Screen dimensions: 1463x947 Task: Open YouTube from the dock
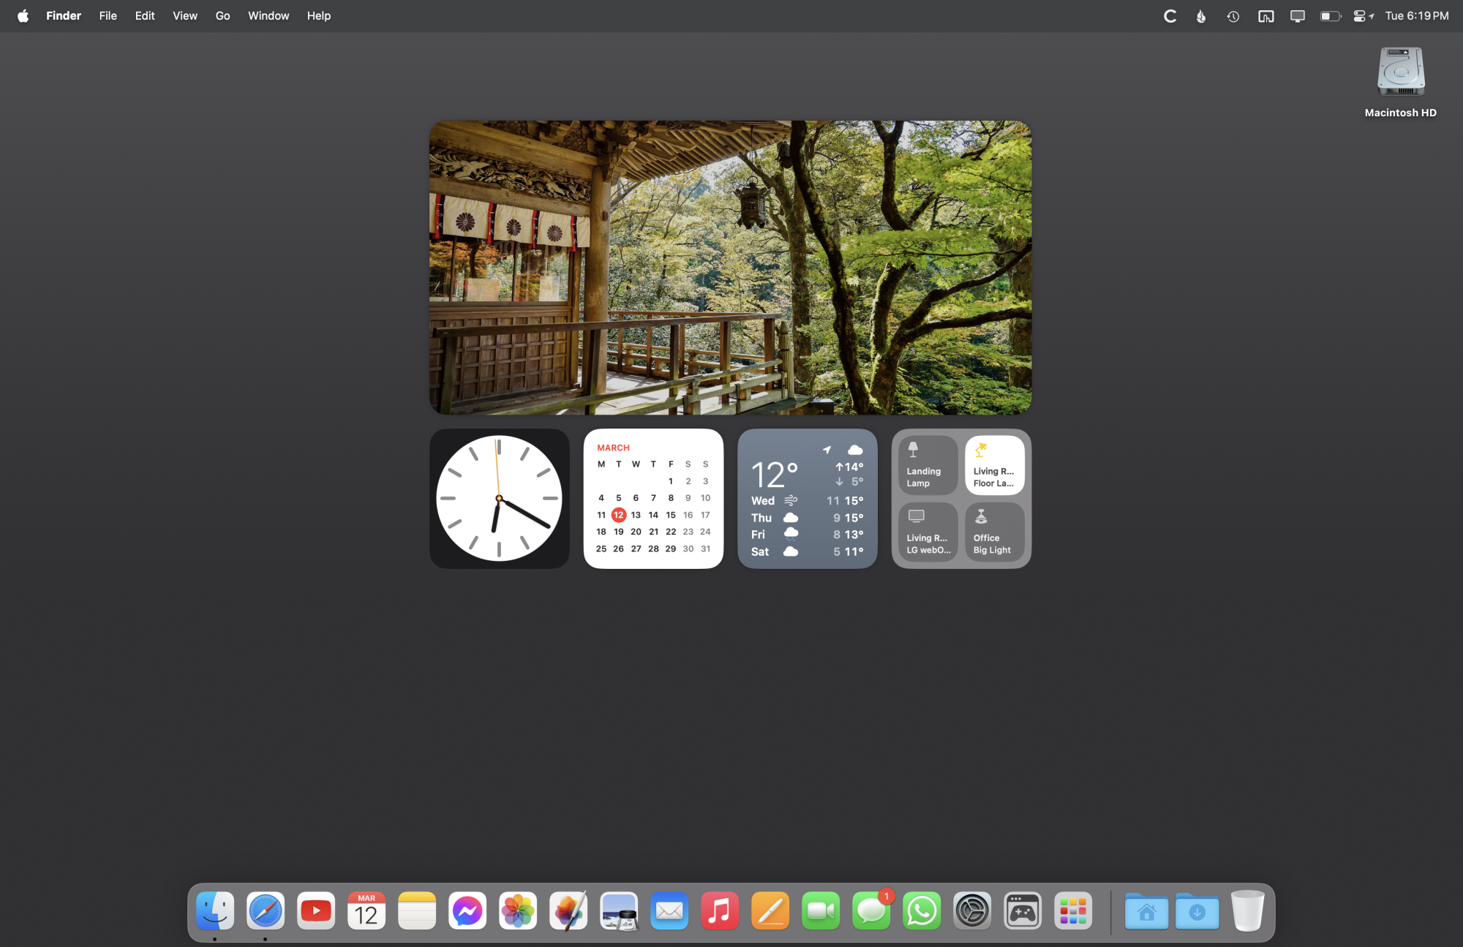316,910
